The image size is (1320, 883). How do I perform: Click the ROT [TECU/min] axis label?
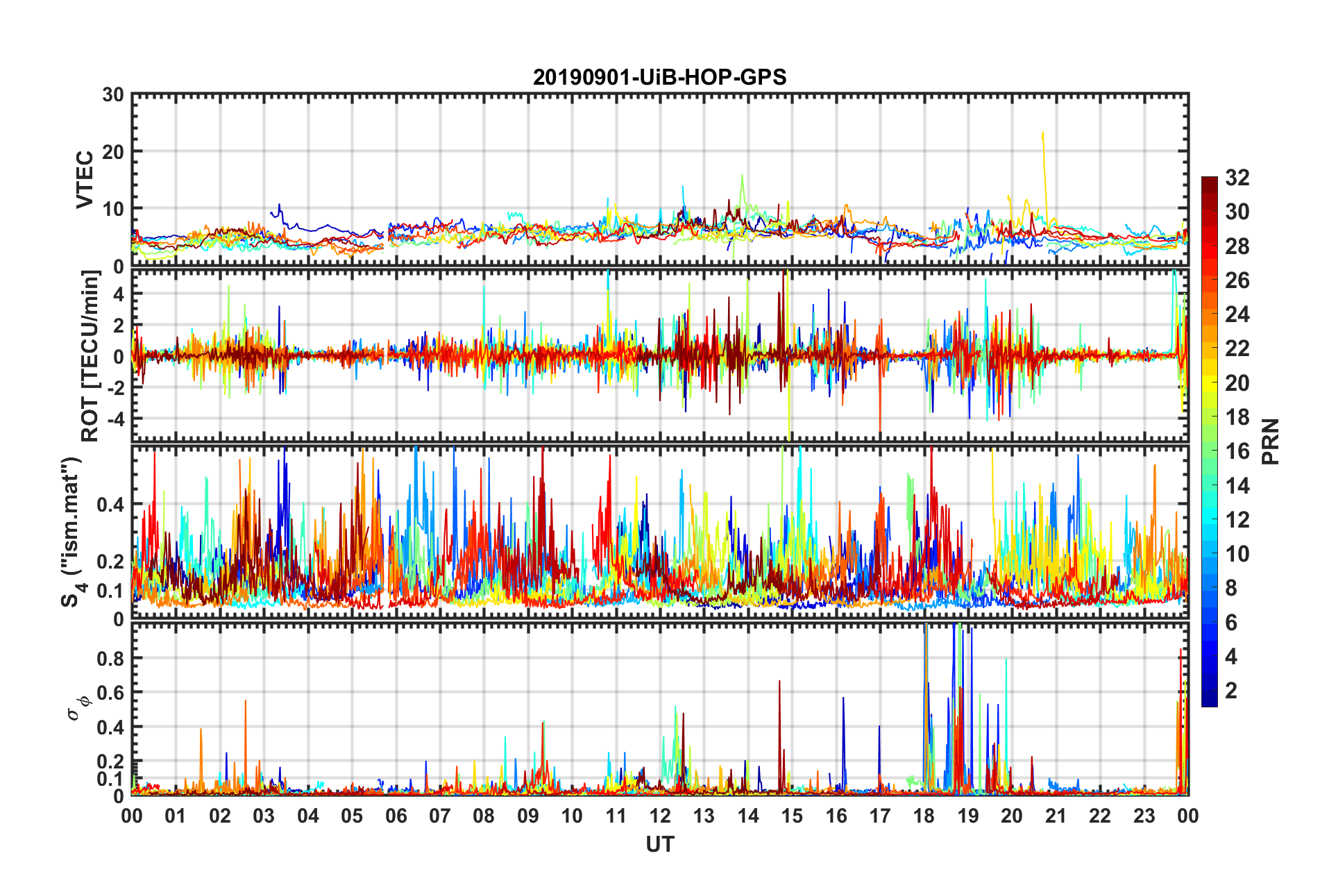[x=90, y=356]
